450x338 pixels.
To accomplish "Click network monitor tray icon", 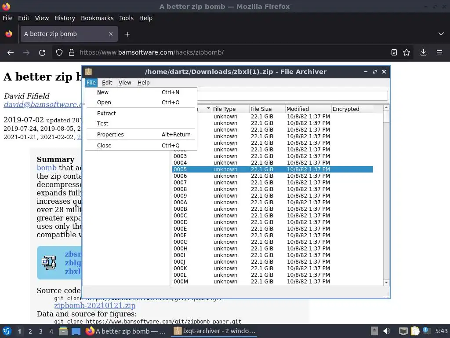I will point(403,331).
